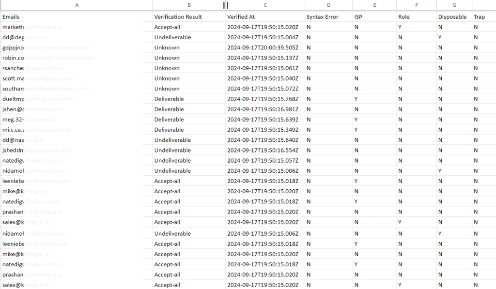Click the 'Verification Result' header cell
This screenshot has height=289, width=496.
click(x=189, y=17)
